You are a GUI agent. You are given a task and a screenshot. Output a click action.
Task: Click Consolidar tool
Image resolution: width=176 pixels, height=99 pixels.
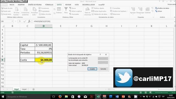point(115,8)
